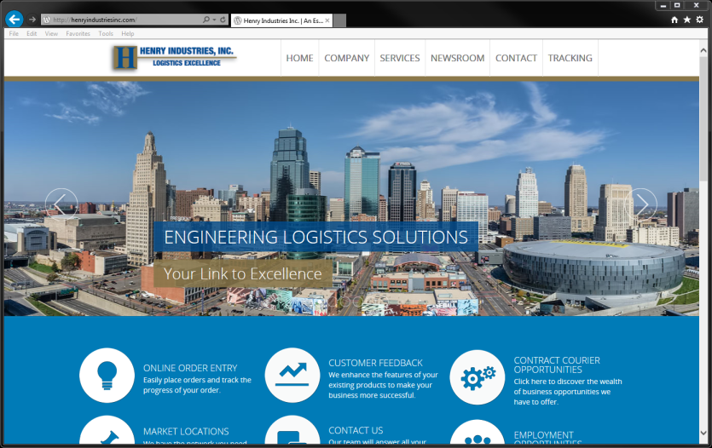Open the Favorites menu in menu bar
This screenshot has height=448, width=712.
pos(78,34)
